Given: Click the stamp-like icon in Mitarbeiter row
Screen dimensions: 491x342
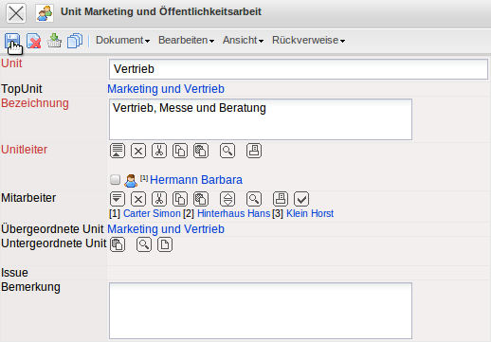Looking at the screenshot, I should (281, 199).
